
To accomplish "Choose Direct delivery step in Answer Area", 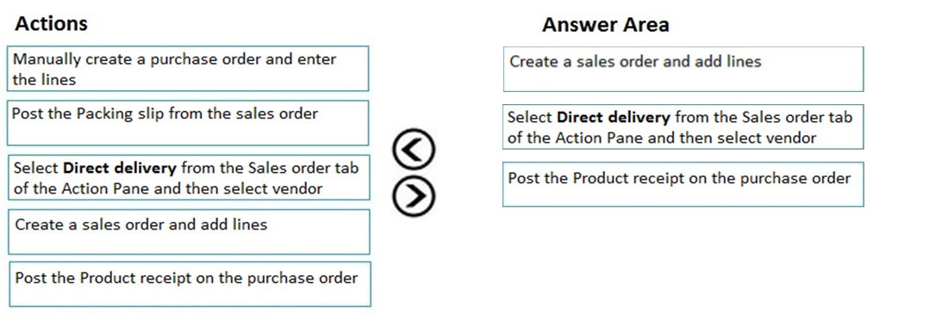I will pyautogui.click(x=683, y=126).
